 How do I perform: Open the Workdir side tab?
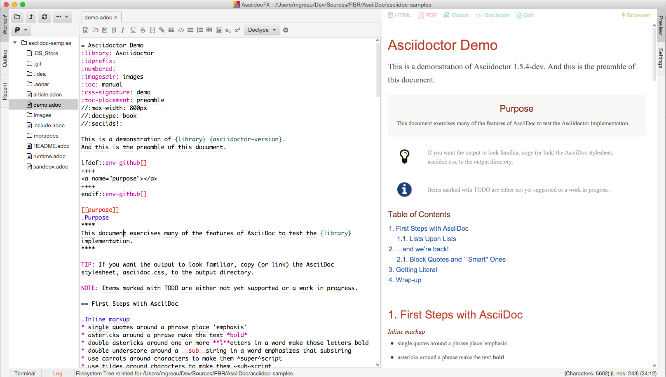pos(5,25)
